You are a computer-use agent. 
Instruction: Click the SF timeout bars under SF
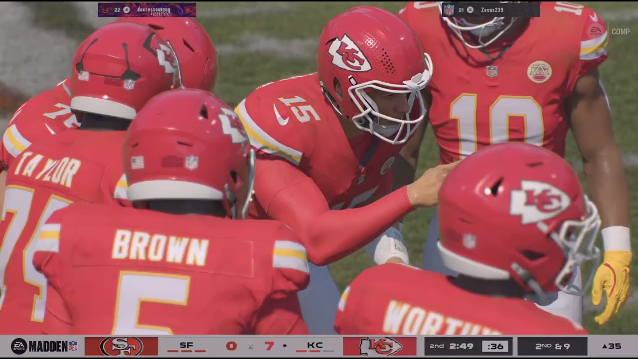tap(186, 352)
